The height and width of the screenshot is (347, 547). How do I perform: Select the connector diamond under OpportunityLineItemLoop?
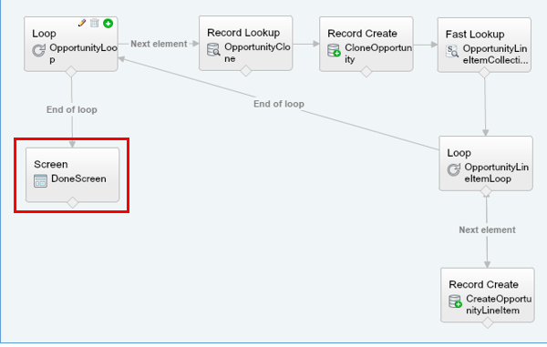tap(486, 191)
